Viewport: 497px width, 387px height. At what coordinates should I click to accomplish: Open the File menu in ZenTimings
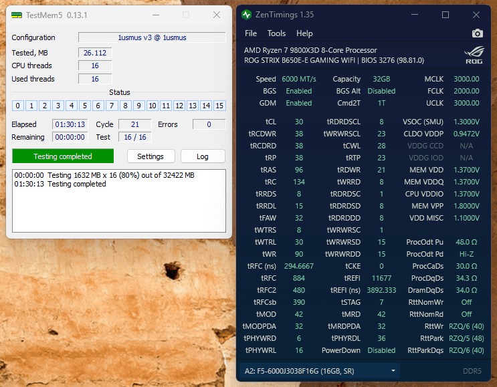coord(251,33)
